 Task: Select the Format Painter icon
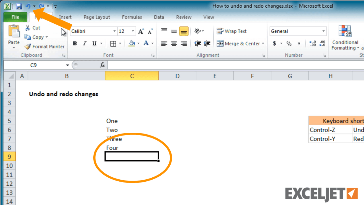click(x=28, y=46)
